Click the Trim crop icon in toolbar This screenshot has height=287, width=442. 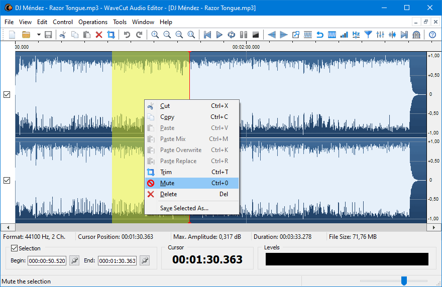click(111, 35)
